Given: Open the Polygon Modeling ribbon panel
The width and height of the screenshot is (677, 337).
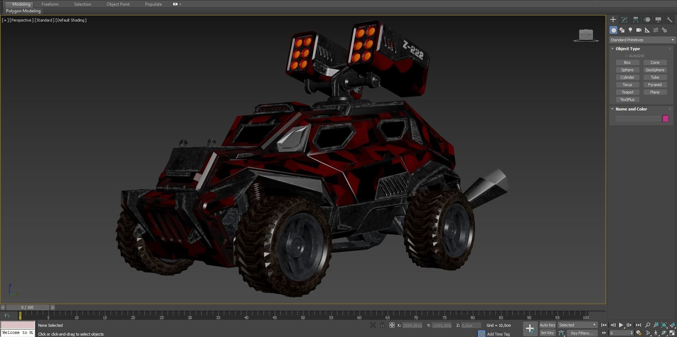Looking at the screenshot, I should click(23, 11).
